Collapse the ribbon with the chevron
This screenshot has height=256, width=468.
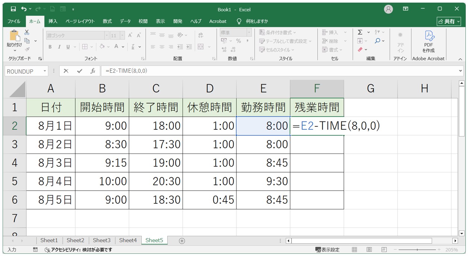[460, 59]
